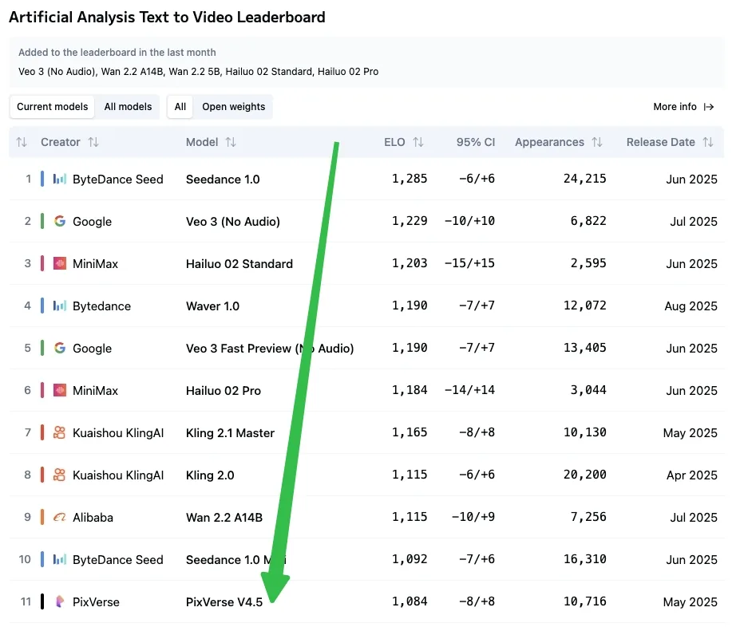Viewport: 736px width, 627px height.
Task: Click Aug 2025 release date
Action: pyautogui.click(x=691, y=306)
